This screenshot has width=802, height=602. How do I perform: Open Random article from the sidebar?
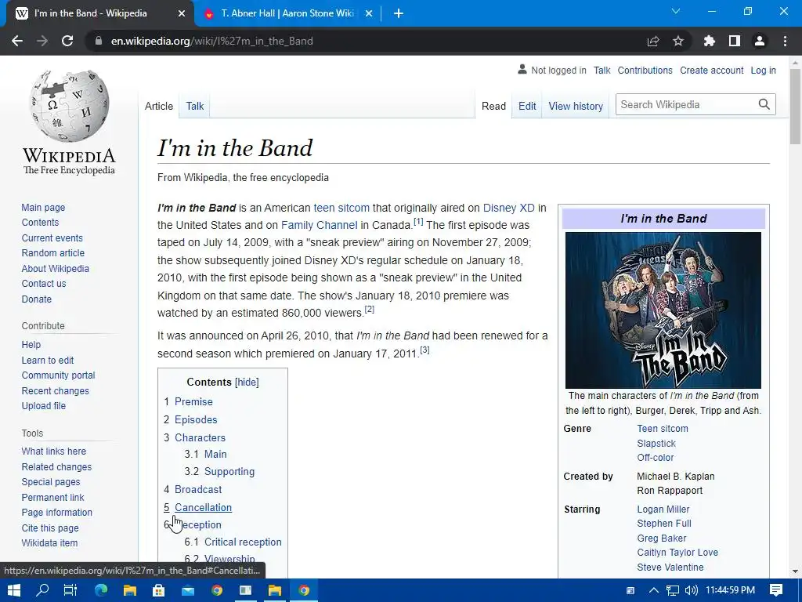[52, 253]
